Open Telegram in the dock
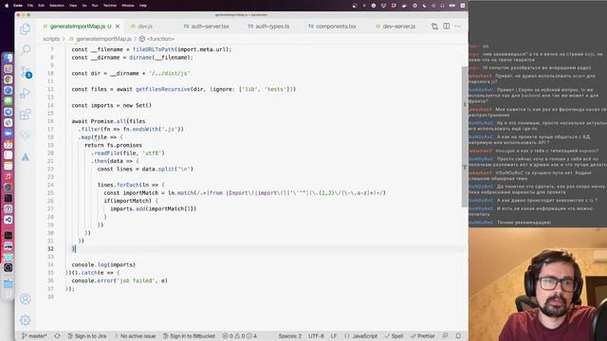 tap(9, 112)
